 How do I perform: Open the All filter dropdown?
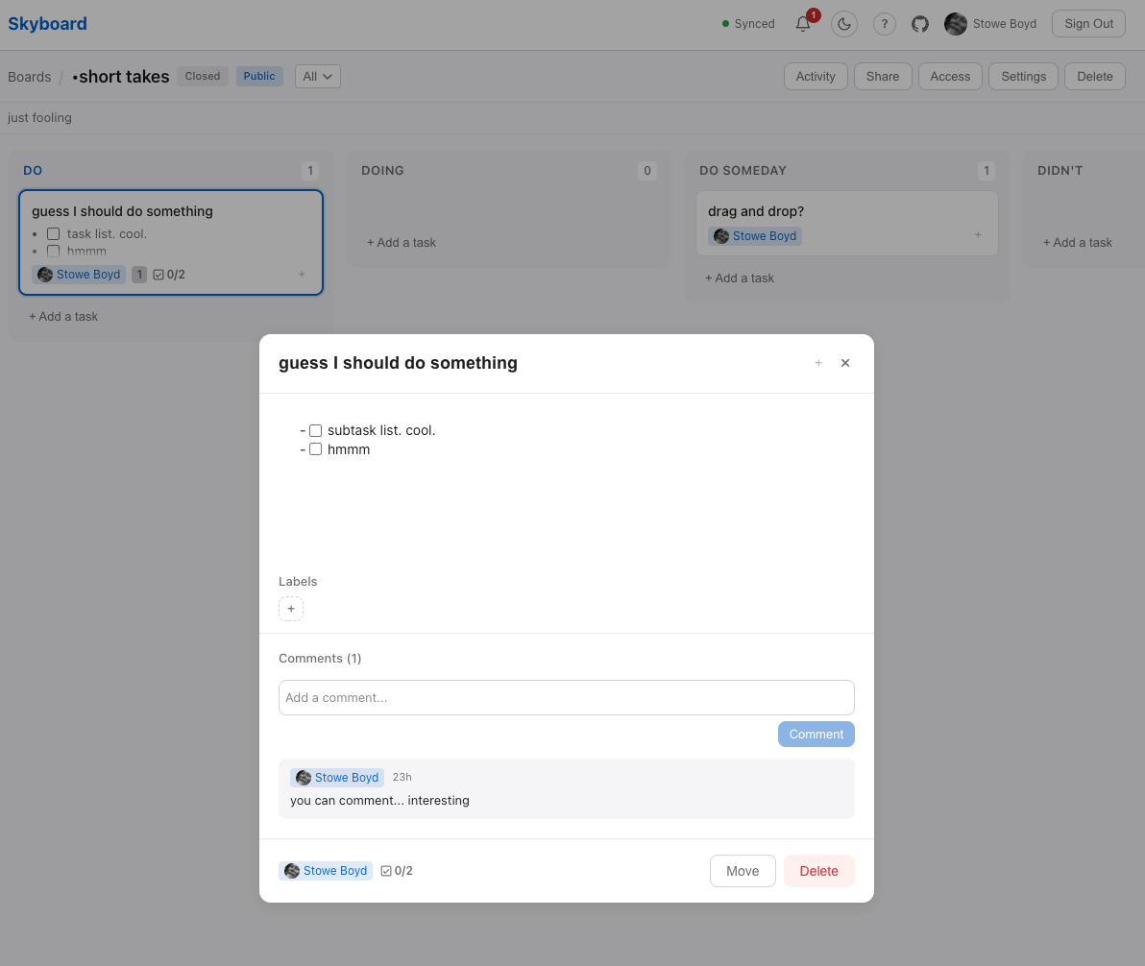pyautogui.click(x=318, y=77)
